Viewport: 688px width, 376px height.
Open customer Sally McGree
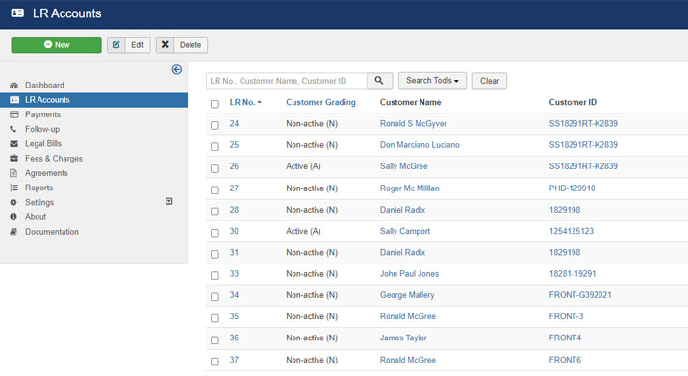point(404,166)
